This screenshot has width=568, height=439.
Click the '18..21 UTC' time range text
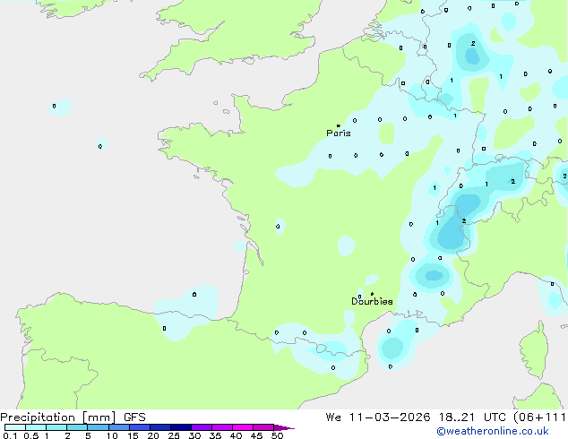(473, 417)
